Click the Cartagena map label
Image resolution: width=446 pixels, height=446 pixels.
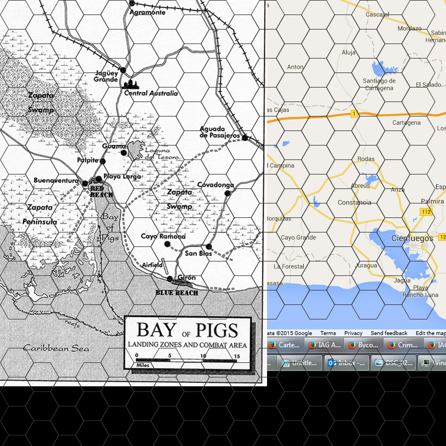coord(406,123)
